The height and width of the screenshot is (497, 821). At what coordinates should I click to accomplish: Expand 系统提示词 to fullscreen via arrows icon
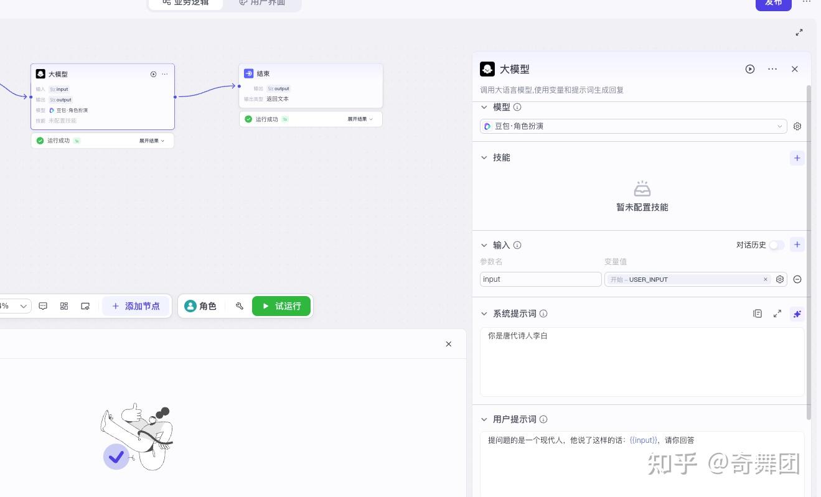[x=777, y=314]
